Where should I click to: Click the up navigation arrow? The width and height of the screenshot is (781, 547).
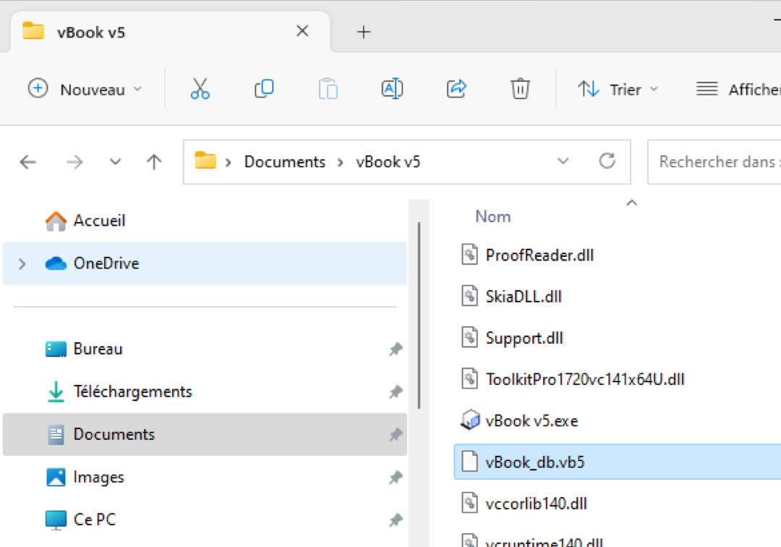pos(153,161)
